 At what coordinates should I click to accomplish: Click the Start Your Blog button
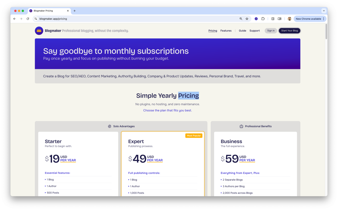[x=290, y=30]
